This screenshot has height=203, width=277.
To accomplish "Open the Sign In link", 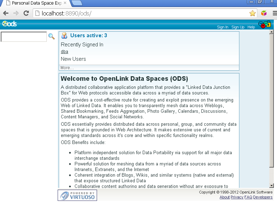I will click(x=223, y=27).
